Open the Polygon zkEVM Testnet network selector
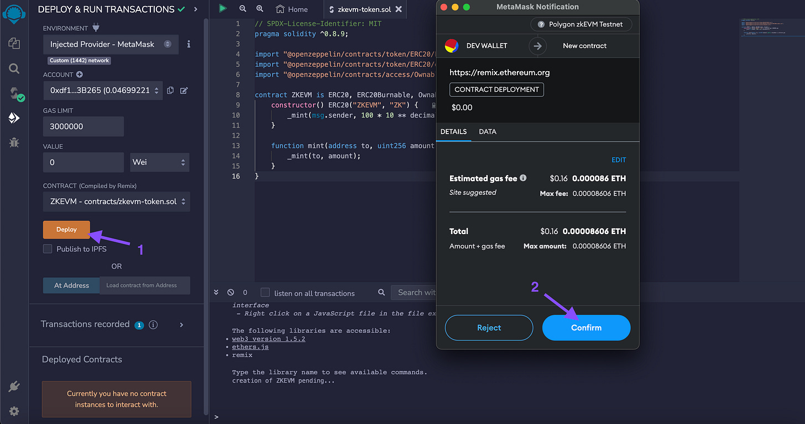This screenshot has width=805, height=424. [x=581, y=24]
